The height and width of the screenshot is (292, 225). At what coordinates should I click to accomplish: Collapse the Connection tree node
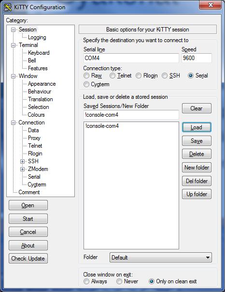coord(13,123)
